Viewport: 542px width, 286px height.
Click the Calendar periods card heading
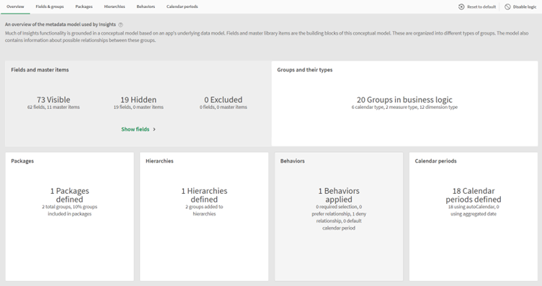click(x=435, y=161)
